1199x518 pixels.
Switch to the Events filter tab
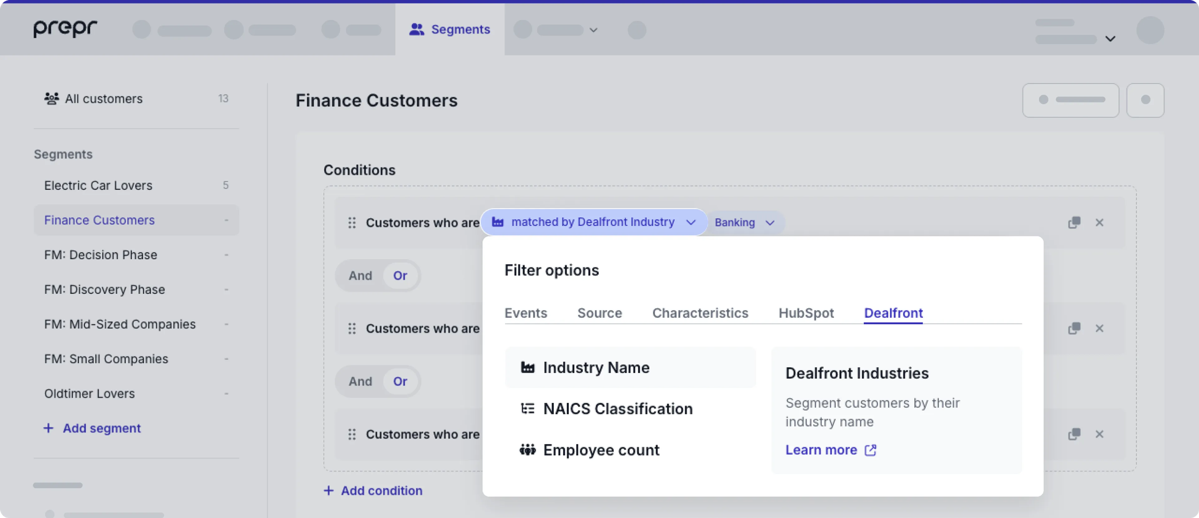tap(525, 313)
